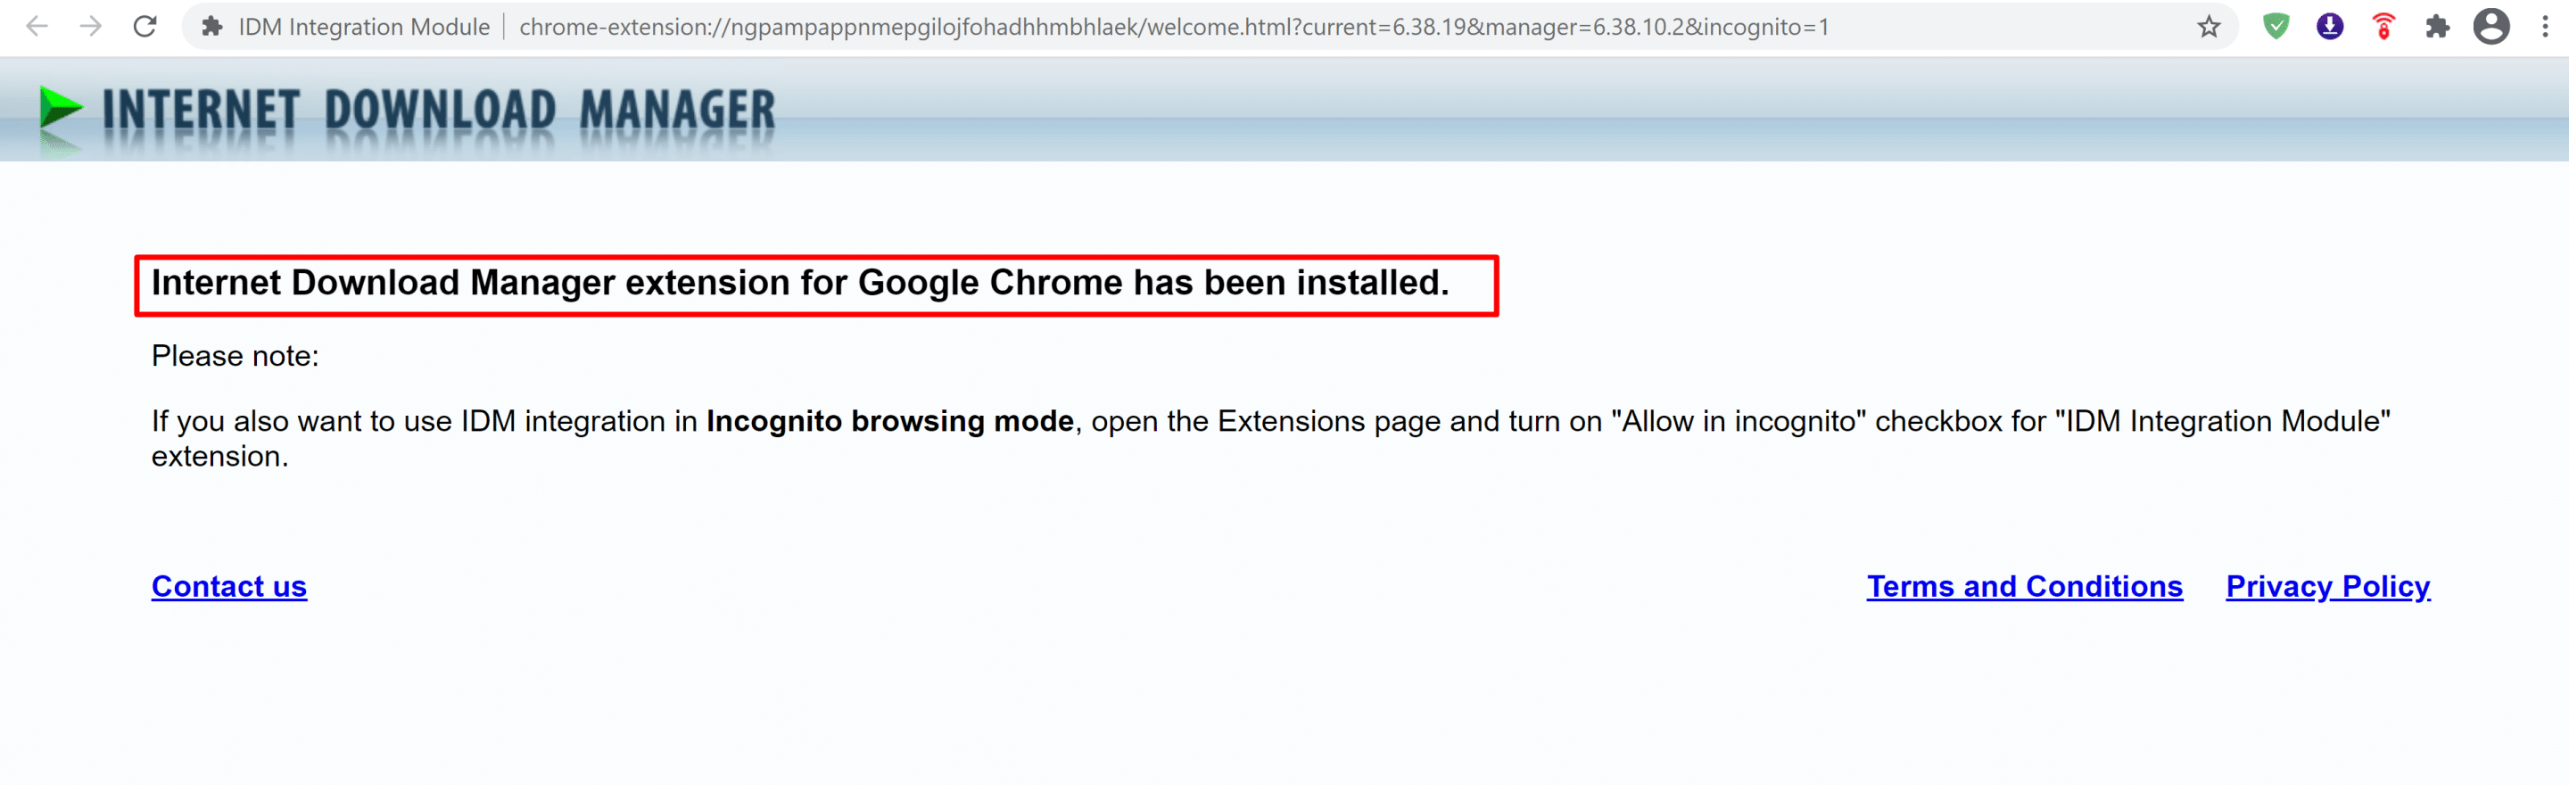The width and height of the screenshot is (2569, 785).
Task: Open the green shield checkmark extension
Action: (x=2275, y=26)
